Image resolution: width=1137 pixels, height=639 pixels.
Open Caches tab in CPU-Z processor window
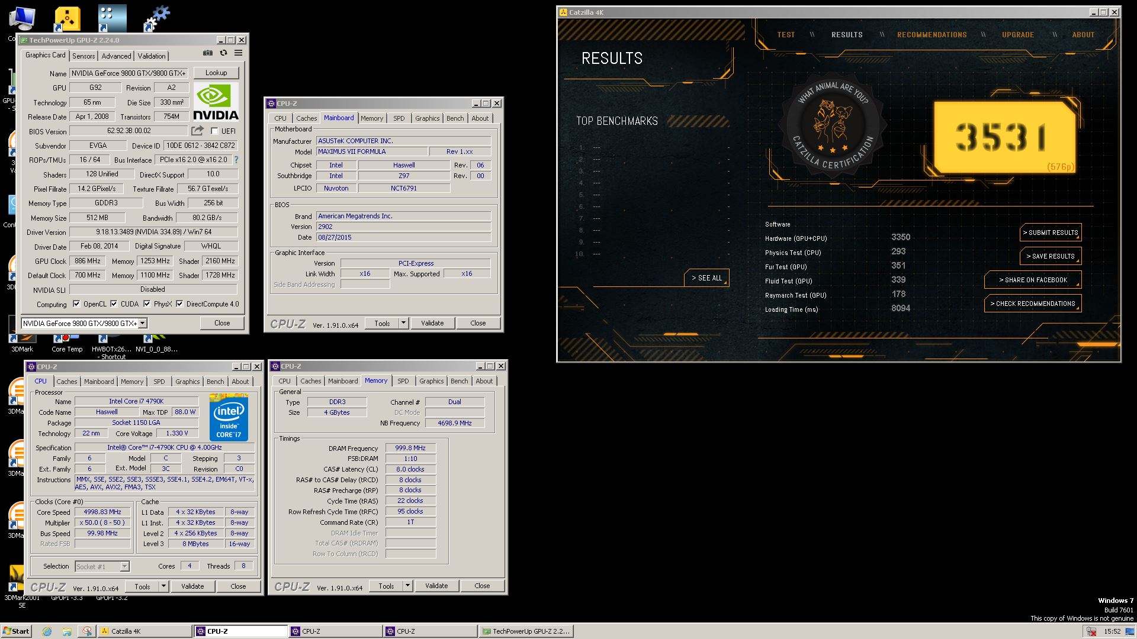click(x=67, y=382)
